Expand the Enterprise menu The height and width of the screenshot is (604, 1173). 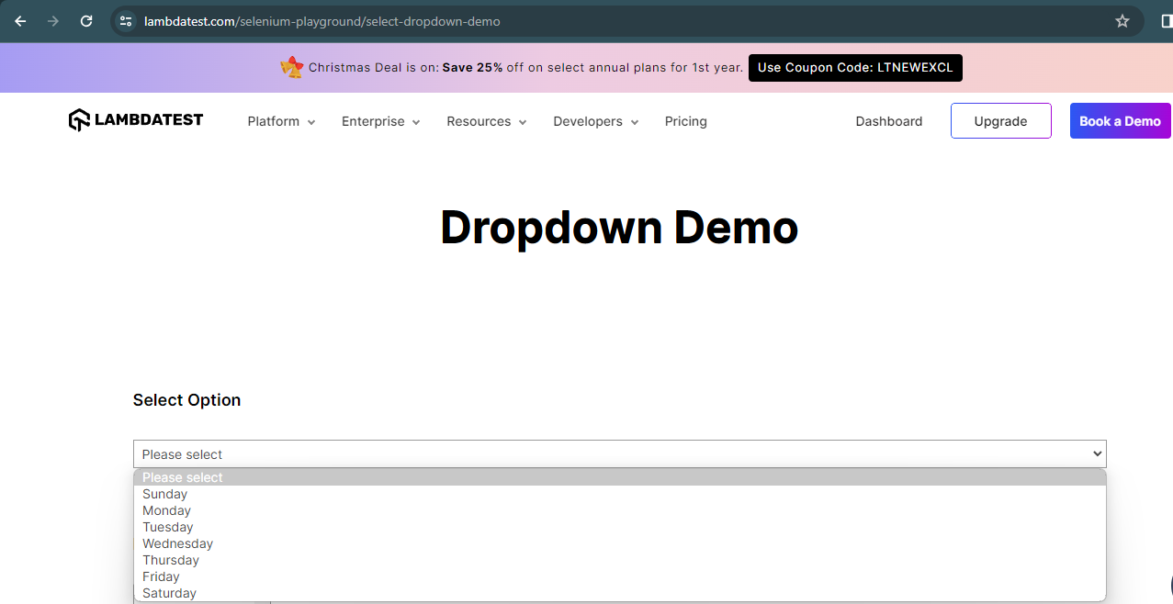click(381, 121)
